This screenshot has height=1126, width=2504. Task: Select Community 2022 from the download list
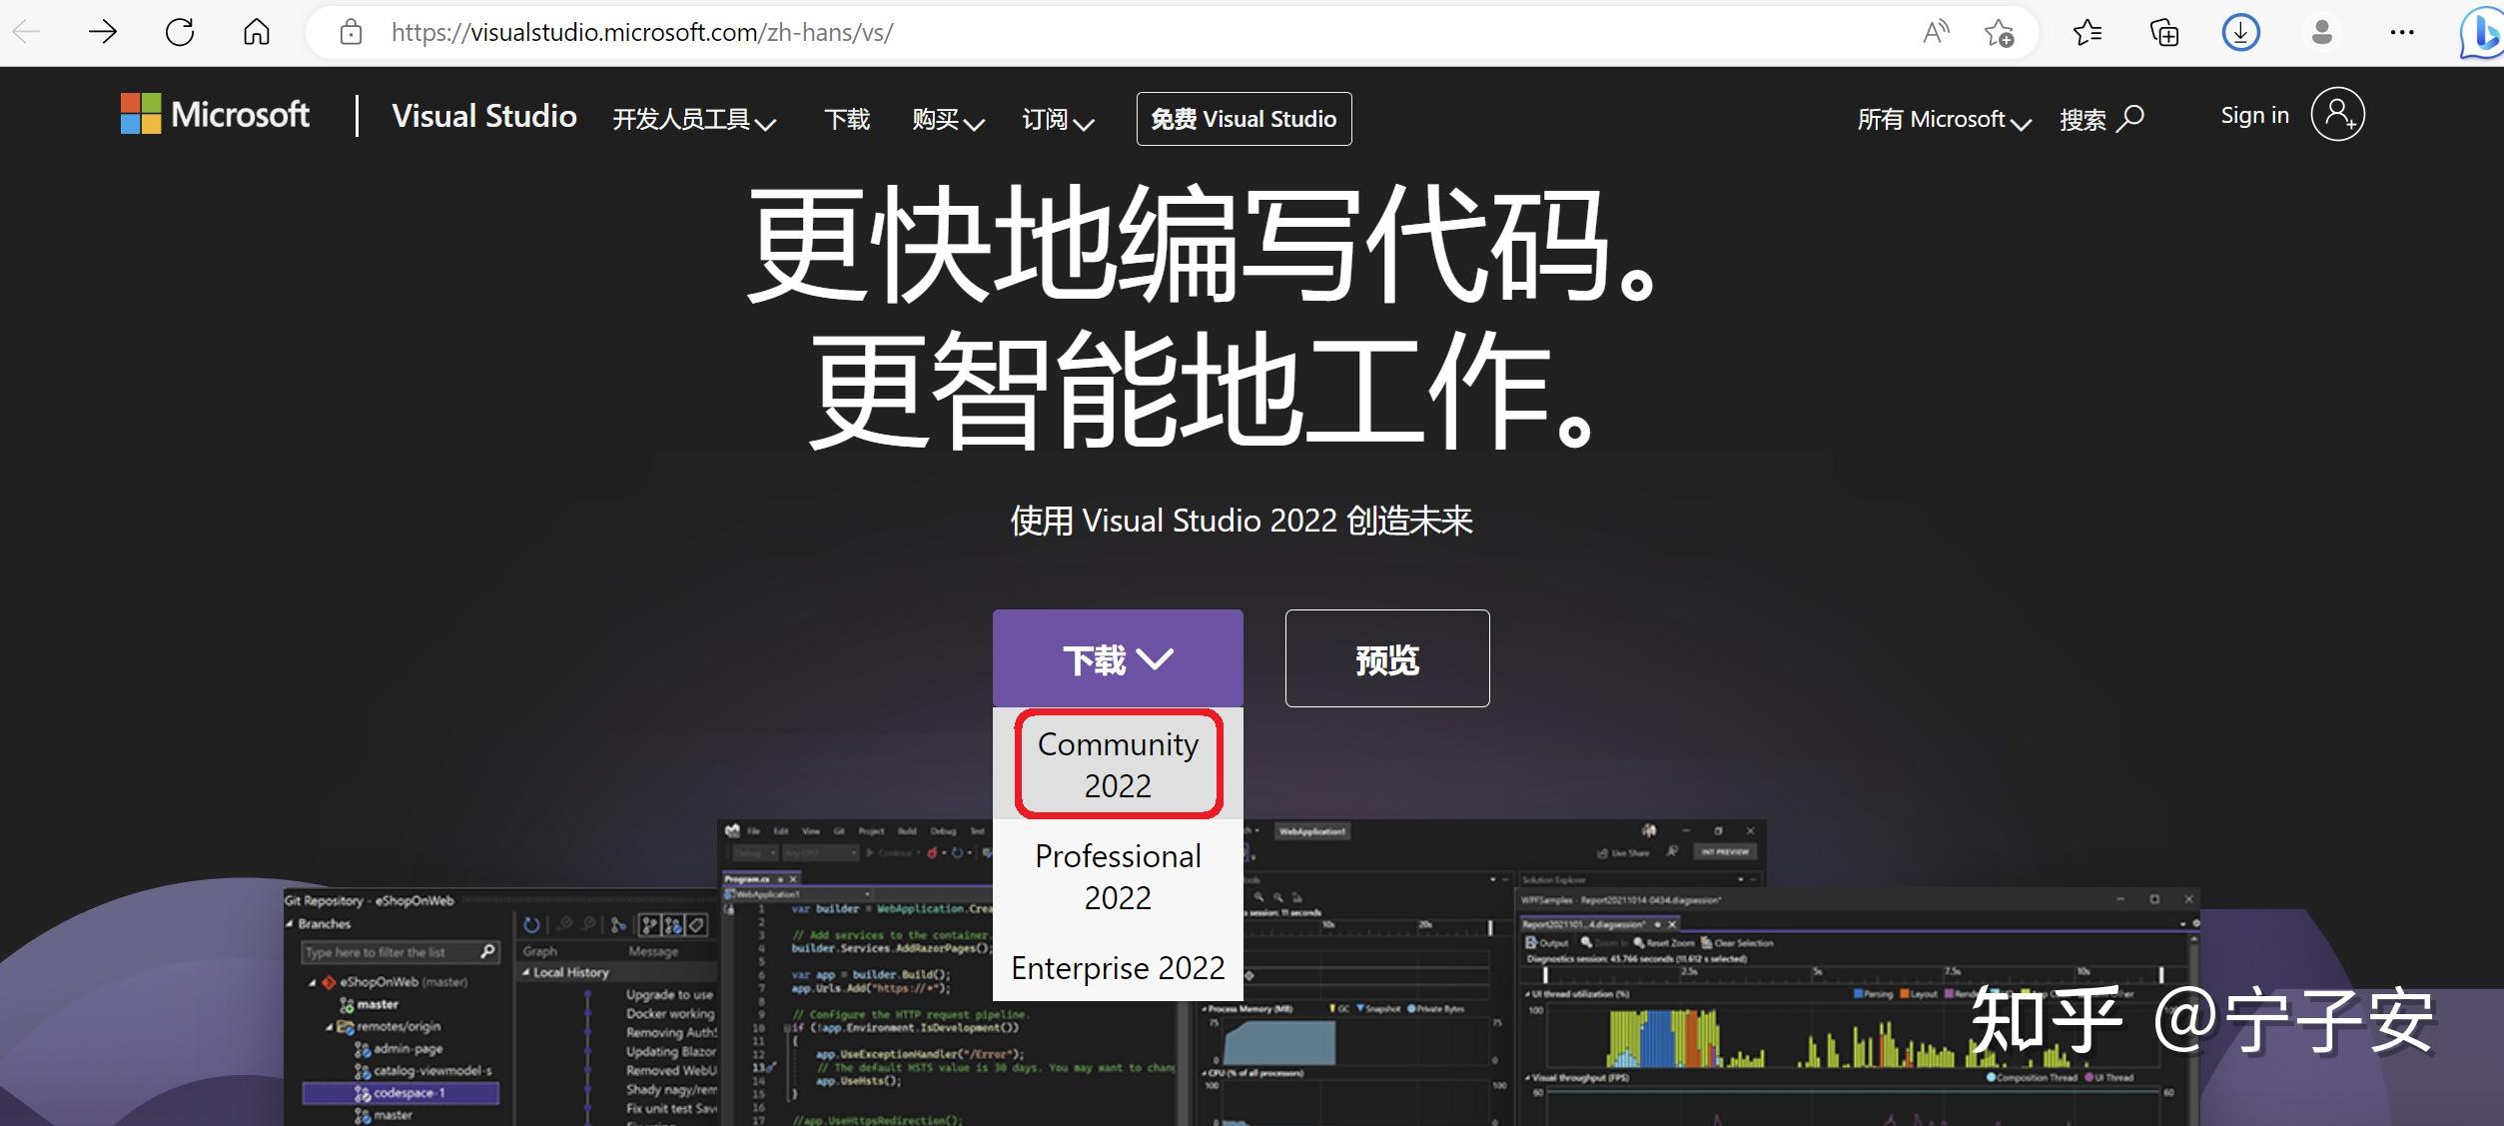click(x=1117, y=762)
